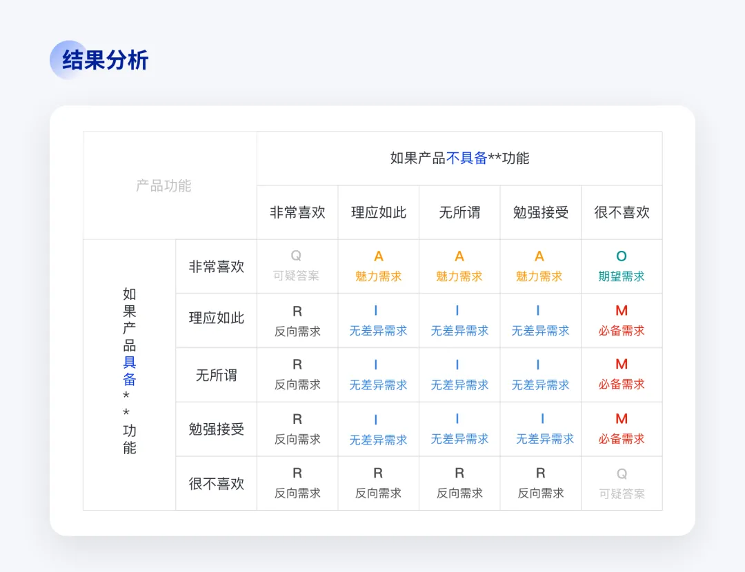Click M 必备需求 in 勉强接受 row

point(622,429)
